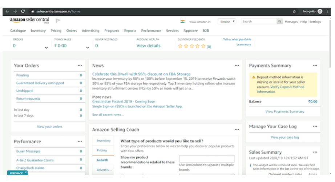Screen dimensions: 335x182
Task: Expand the 7 days sales dropdown arrow
Action: pos(88,47)
